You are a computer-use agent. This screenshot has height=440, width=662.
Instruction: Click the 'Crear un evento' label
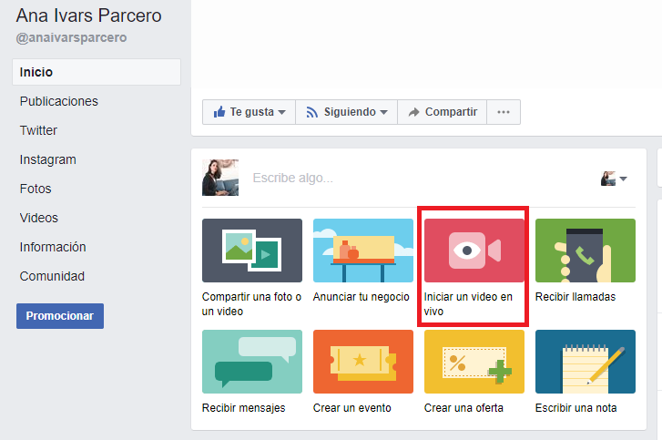click(352, 408)
